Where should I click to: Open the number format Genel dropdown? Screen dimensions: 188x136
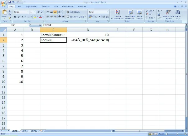click(x=107, y=12)
